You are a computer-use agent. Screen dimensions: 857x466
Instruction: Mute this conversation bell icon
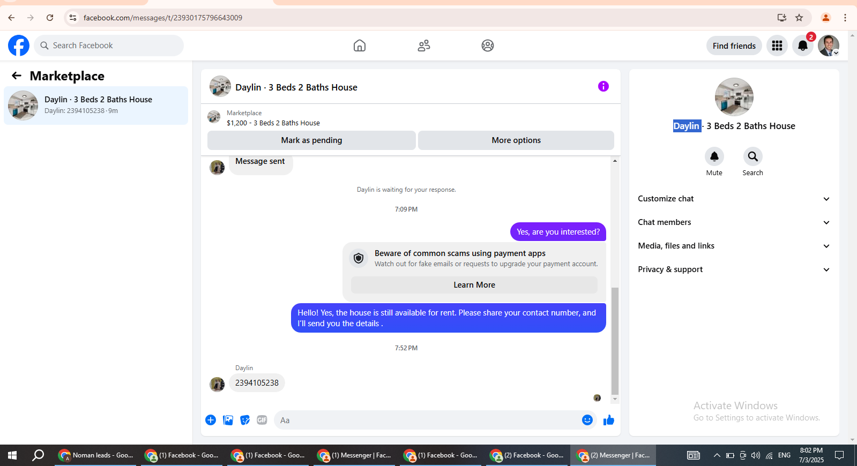(x=714, y=156)
